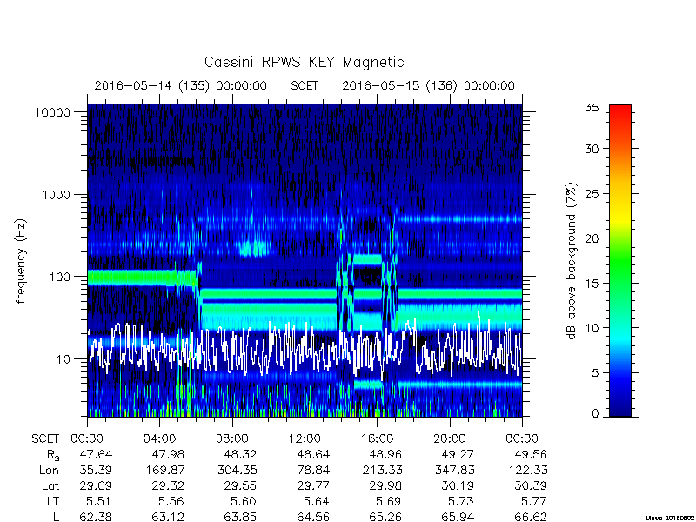Select the Rs value 48.32
696x522 pixels.
[x=240, y=454]
